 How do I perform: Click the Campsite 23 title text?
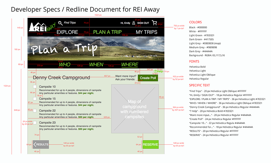pyautogui.click(x=47, y=123)
